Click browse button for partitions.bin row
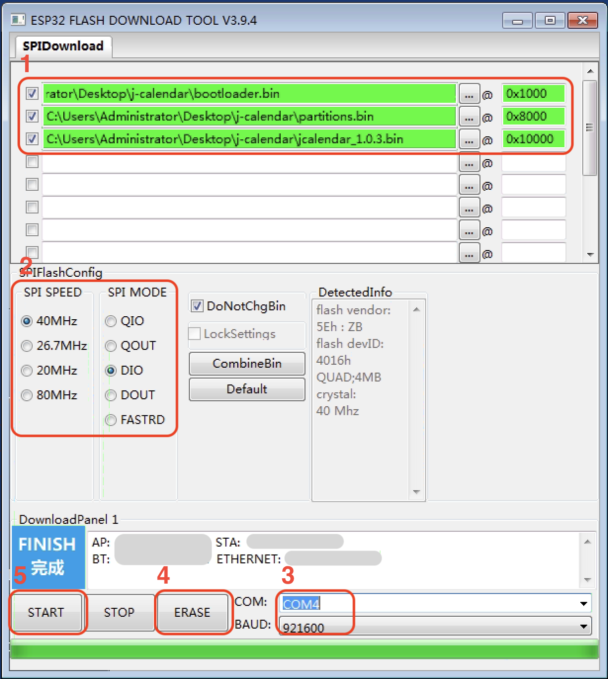 [469, 117]
